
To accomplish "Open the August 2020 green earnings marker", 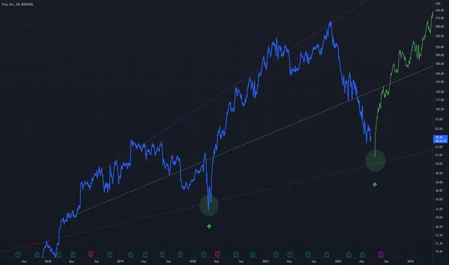I will [236, 254].
